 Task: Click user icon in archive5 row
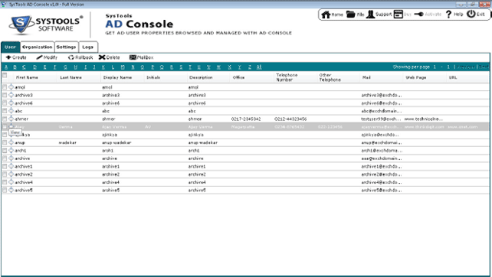11,190
